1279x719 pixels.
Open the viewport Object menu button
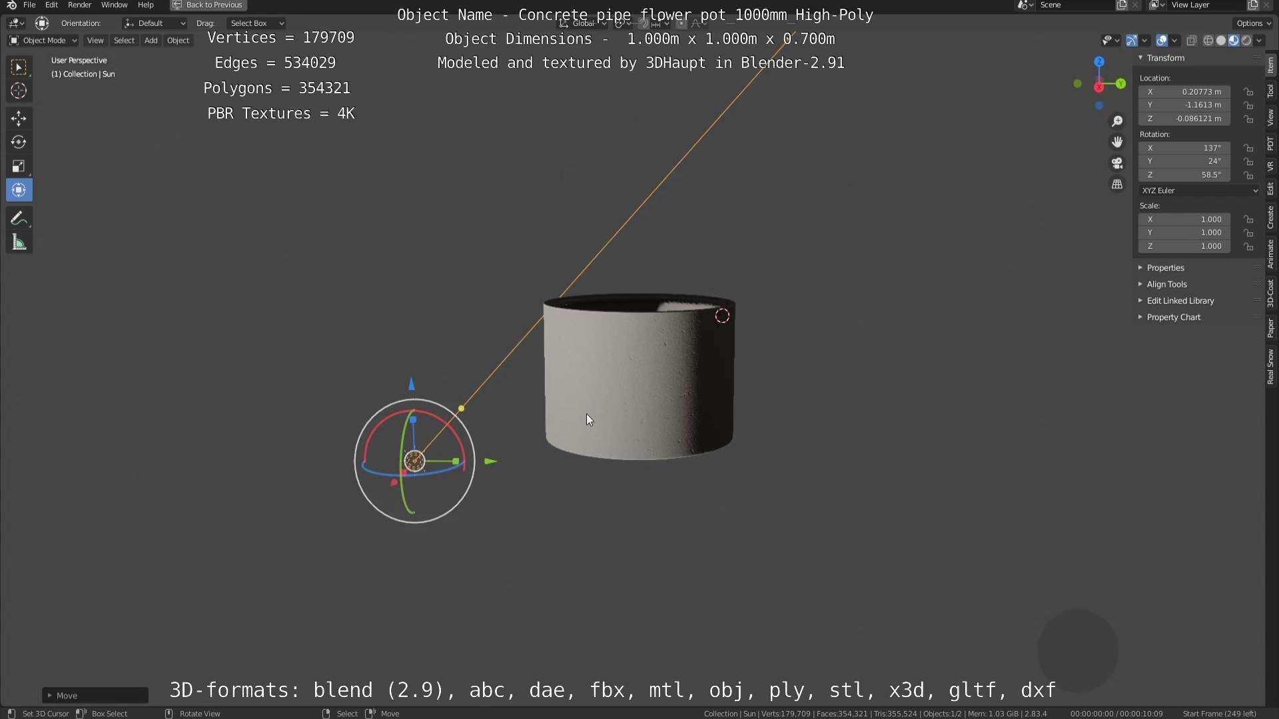[x=178, y=41]
